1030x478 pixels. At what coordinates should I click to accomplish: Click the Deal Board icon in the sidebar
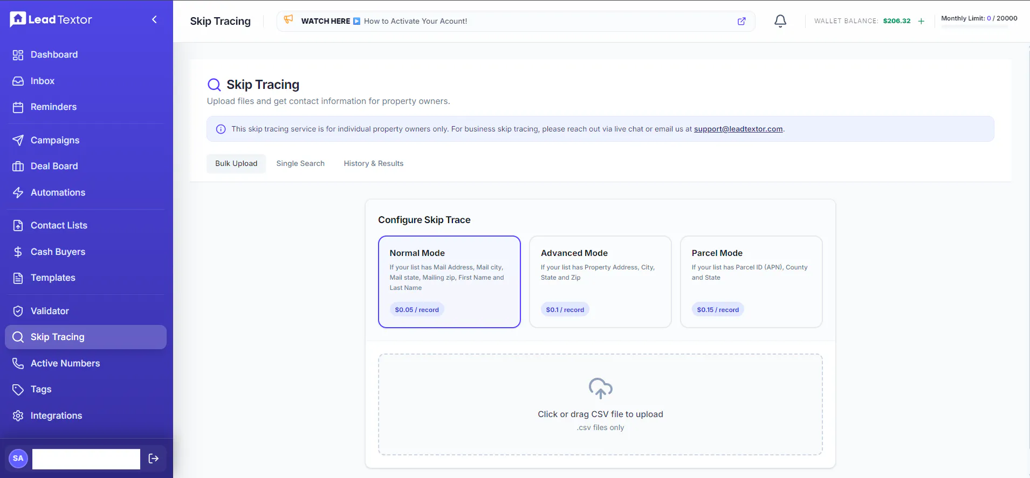pyautogui.click(x=18, y=167)
